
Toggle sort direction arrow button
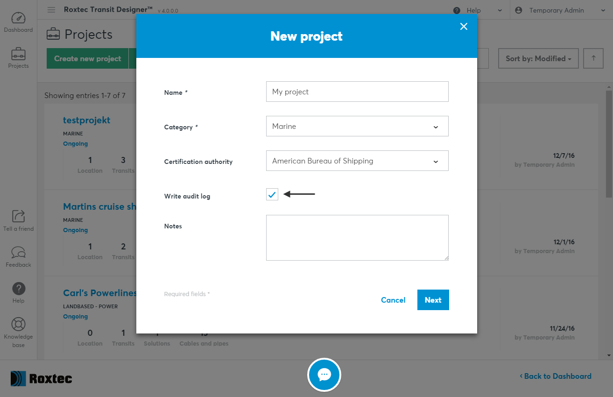[x=593, y=58]
